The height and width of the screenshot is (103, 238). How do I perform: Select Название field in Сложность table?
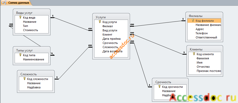(36, 83)
